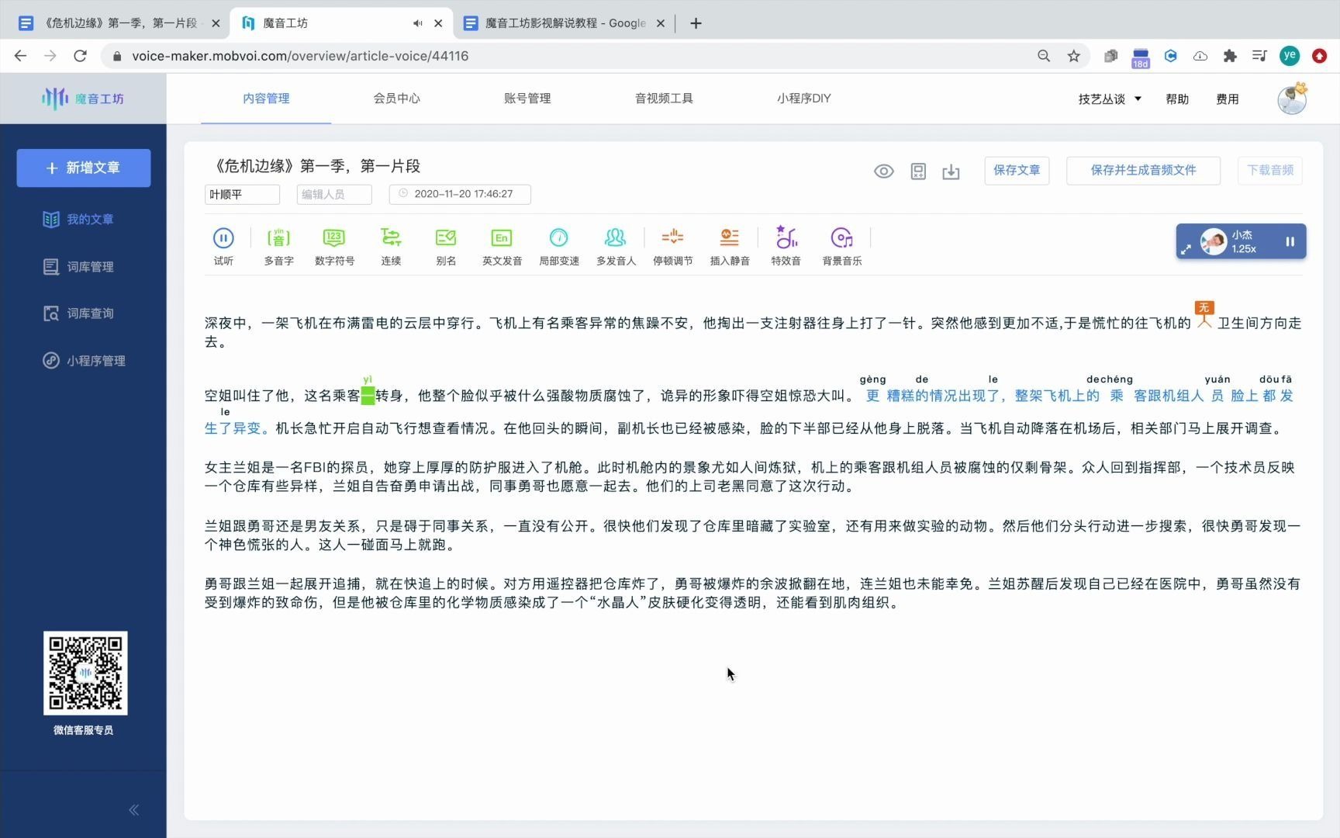Click the highlighted 一 character with yì
1340x838 pixels.
pos(368,396)
